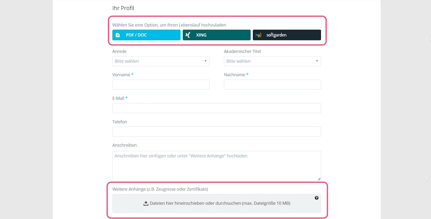Upload resume via PDF / DOC button
The image size is (431, 219).
point(146,35)
